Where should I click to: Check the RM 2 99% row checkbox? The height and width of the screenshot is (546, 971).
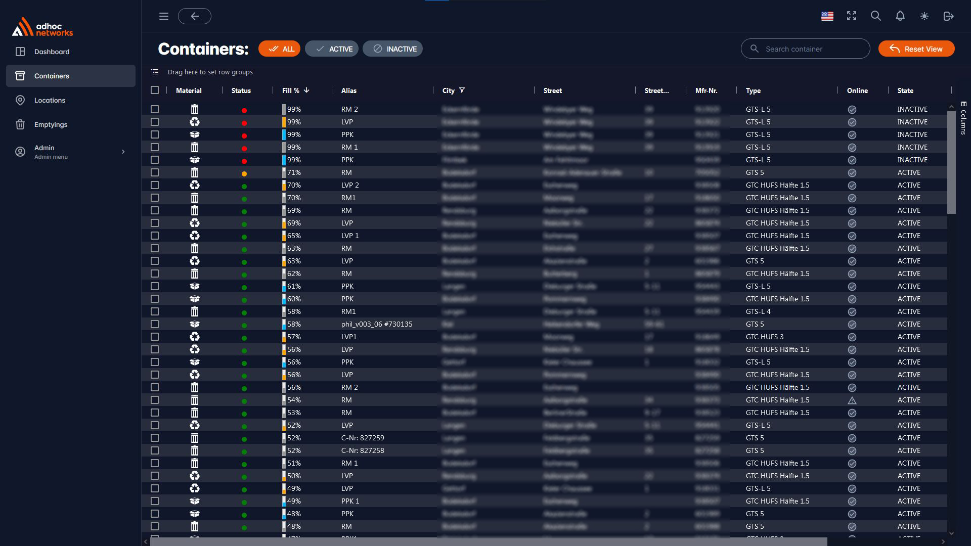pos(155,109)
